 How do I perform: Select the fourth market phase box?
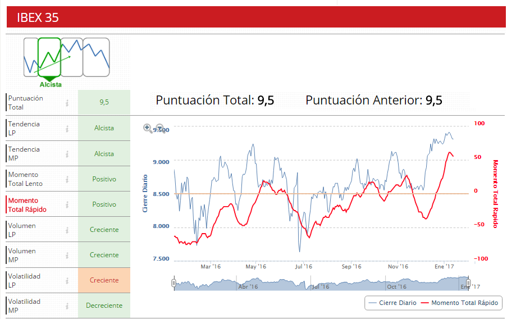[96, 57]
